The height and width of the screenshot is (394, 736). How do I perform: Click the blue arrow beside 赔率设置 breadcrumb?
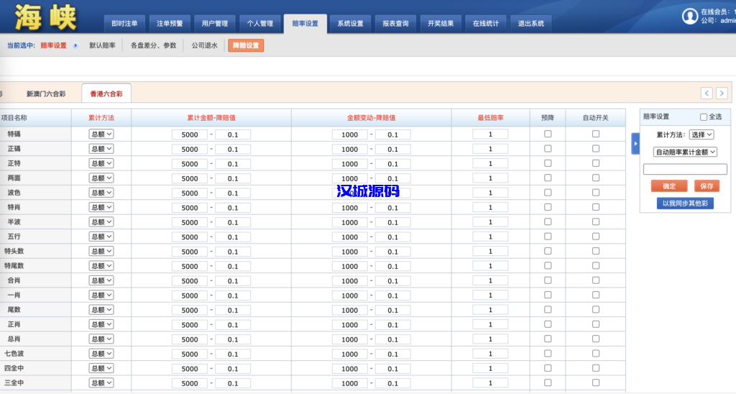click(75, 45)
